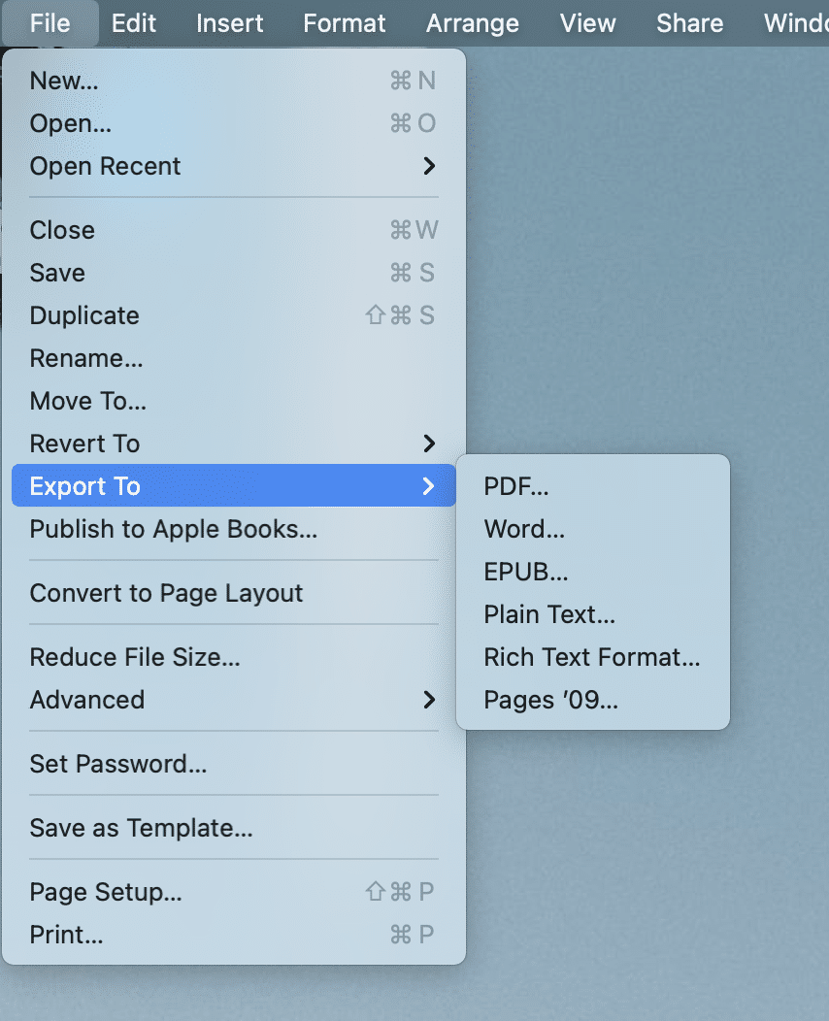Export as Rich Text Format
The image size is (829, 1021).
[x=591, y=657]
